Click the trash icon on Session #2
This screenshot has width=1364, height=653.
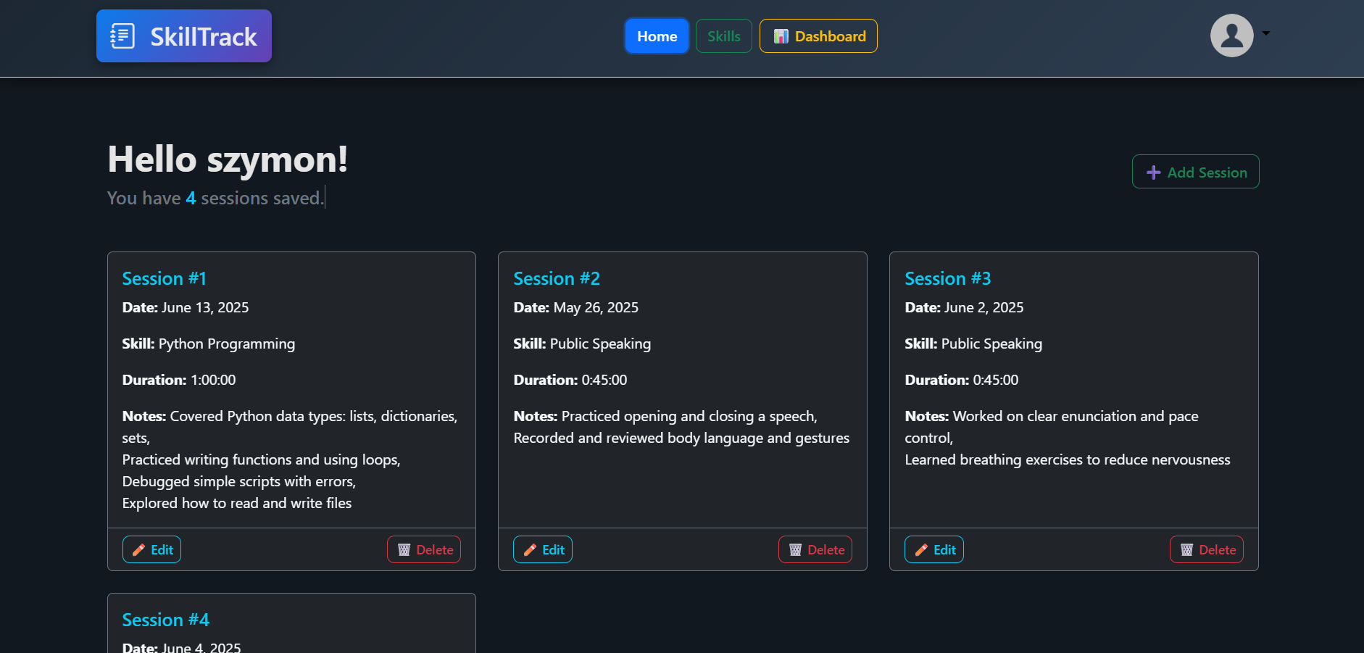[795, 549]
